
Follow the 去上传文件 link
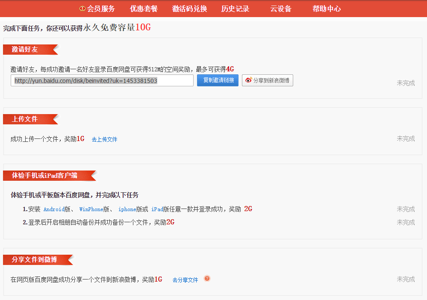[104, 139]
